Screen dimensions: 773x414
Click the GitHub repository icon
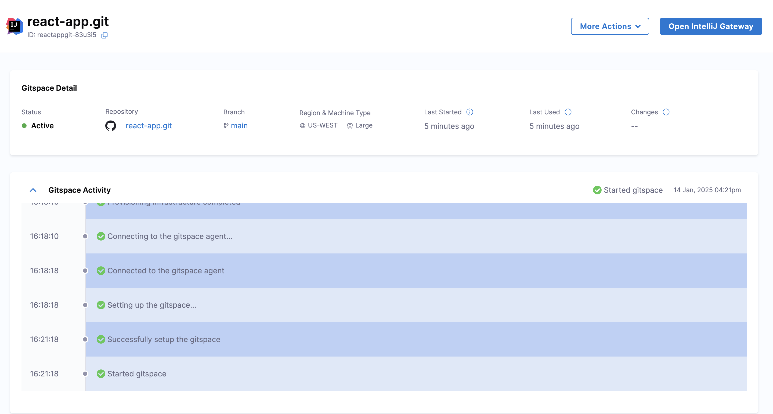pyautogui.click(x=110, y=126)
